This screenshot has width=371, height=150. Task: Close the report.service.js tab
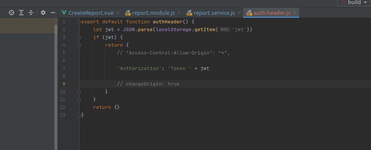point(239,13)
